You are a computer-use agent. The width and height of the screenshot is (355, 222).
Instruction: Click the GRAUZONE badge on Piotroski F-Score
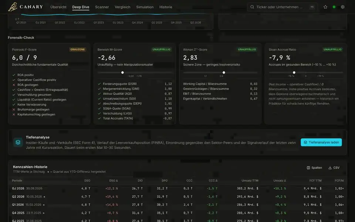(77, 49)
